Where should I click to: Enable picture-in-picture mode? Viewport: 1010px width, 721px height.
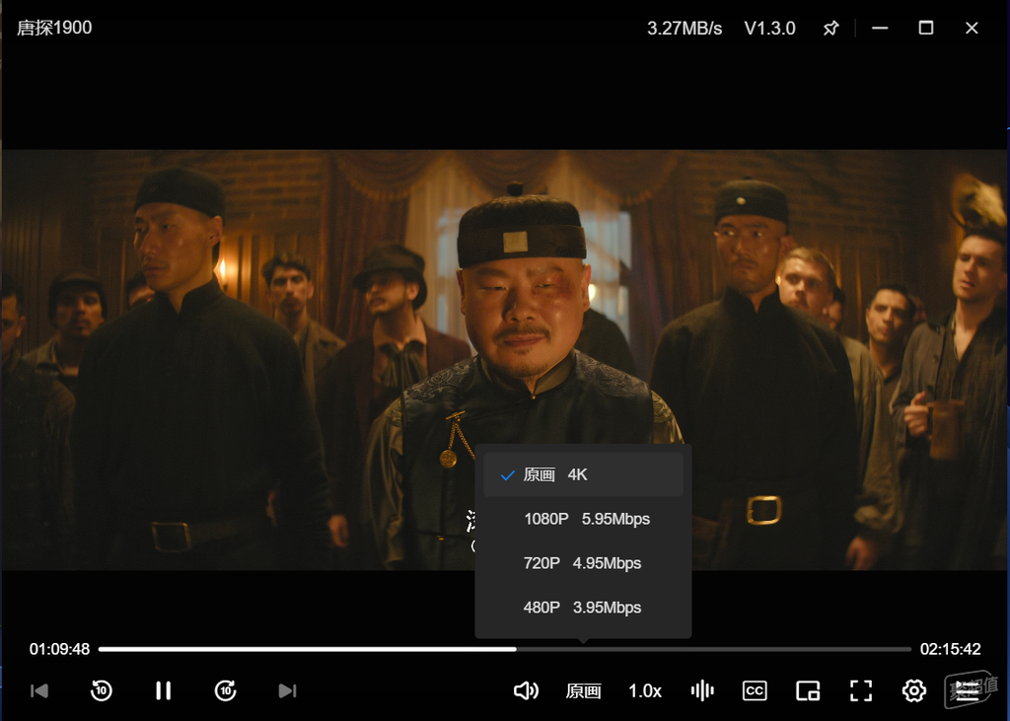point(808,690)
